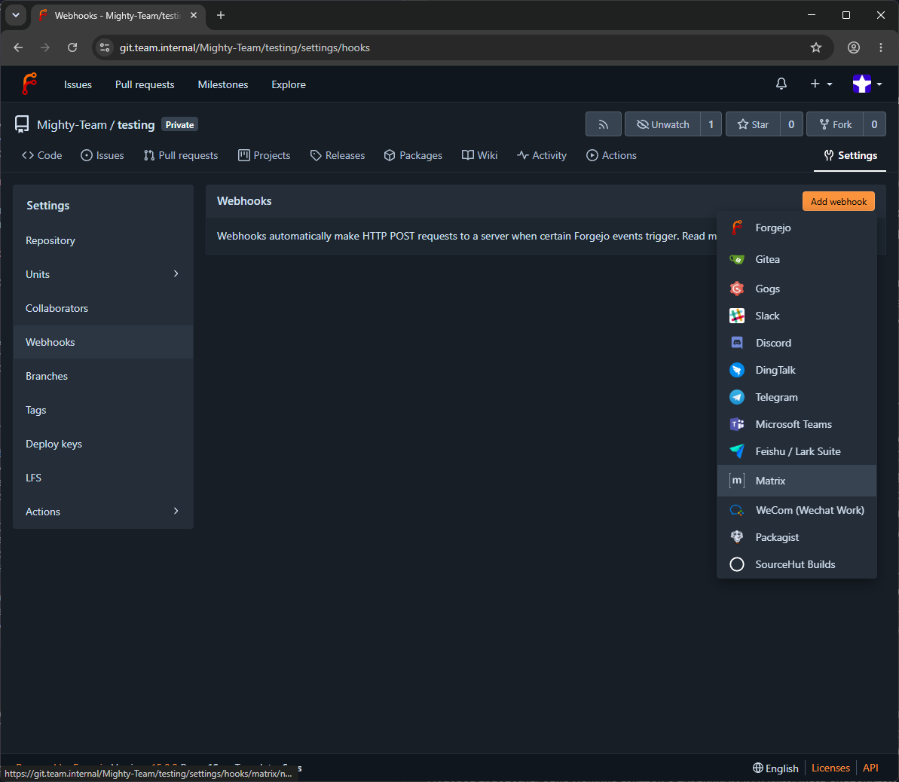
Task: Open the repository Pull requests tab
Action: coord(181,155)
